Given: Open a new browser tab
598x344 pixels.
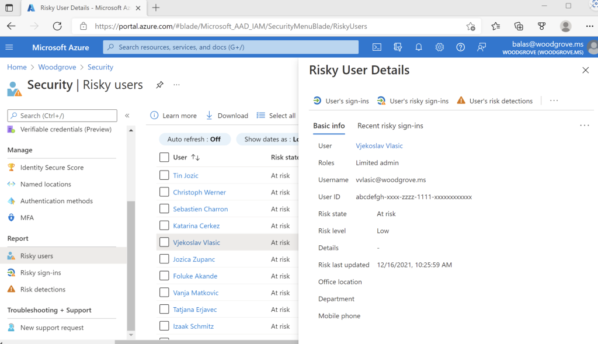Looking at the screenshot, I should pos(155,8).
